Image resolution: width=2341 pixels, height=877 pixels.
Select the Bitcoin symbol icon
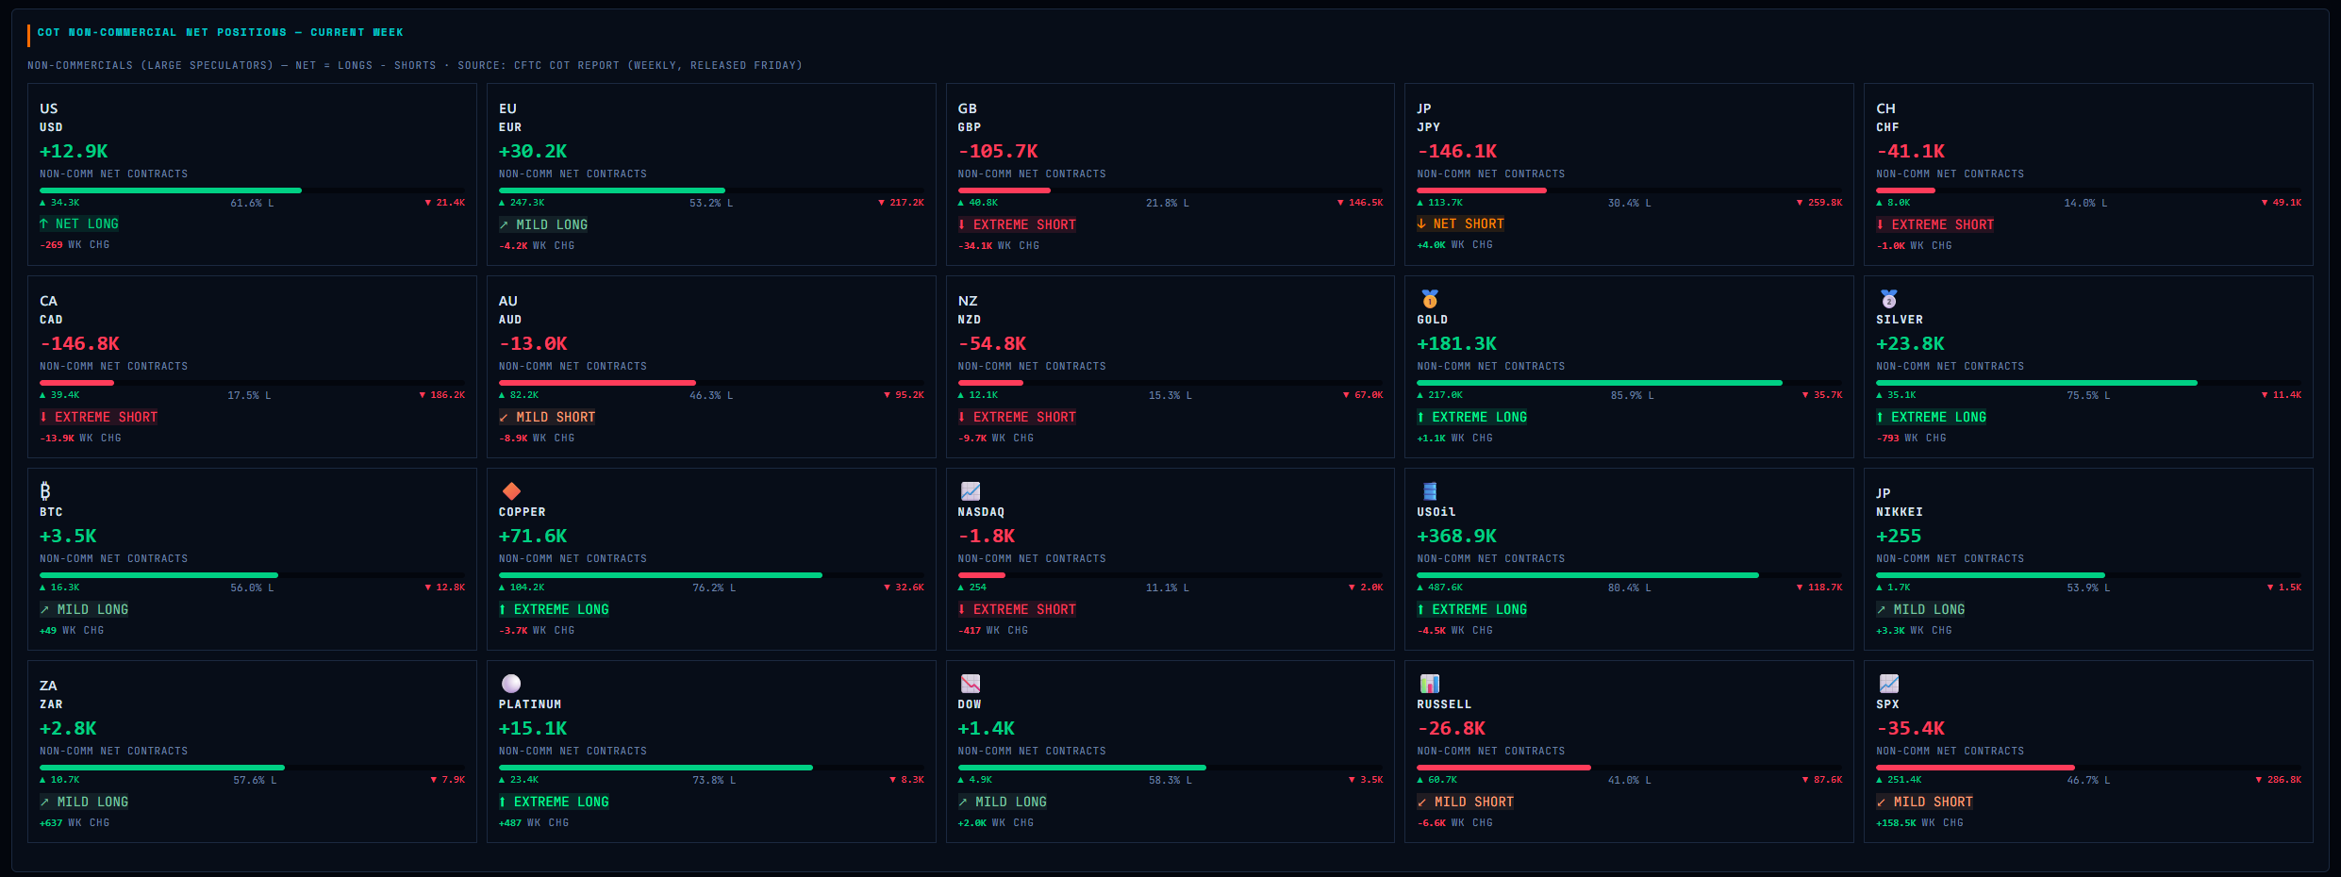tap(45, 491)
